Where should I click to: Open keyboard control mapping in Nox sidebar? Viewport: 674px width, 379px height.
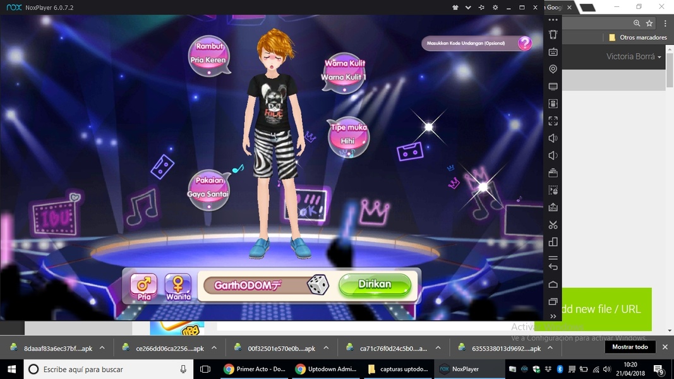pyautogui.click(x=553, y=52)
